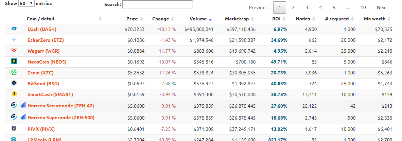
Task: Click the Zcoin logo icon
Action: [14, 72]
